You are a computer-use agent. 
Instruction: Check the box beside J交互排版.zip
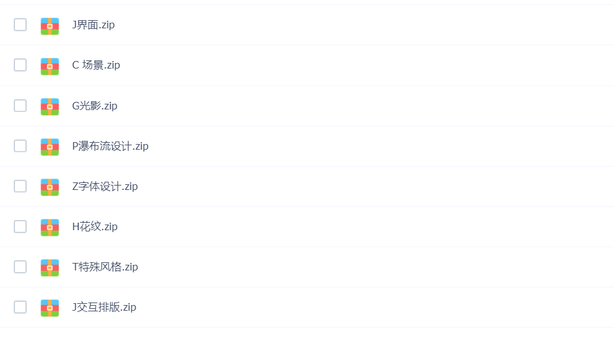pos(20,307)
